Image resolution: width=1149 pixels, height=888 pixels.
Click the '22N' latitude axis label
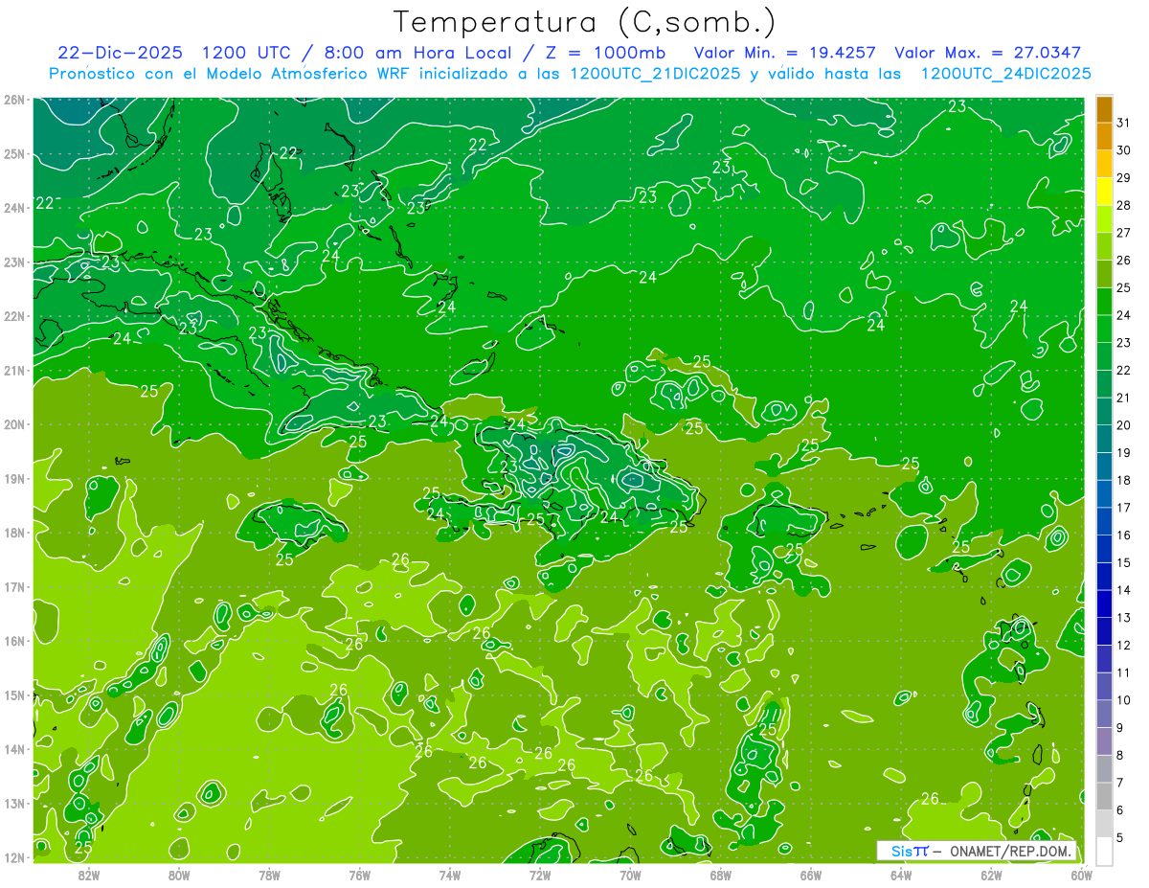(13, 316)
